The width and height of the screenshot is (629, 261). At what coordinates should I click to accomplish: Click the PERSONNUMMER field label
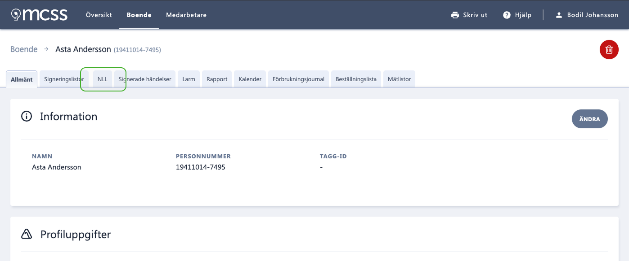(203, 157)
